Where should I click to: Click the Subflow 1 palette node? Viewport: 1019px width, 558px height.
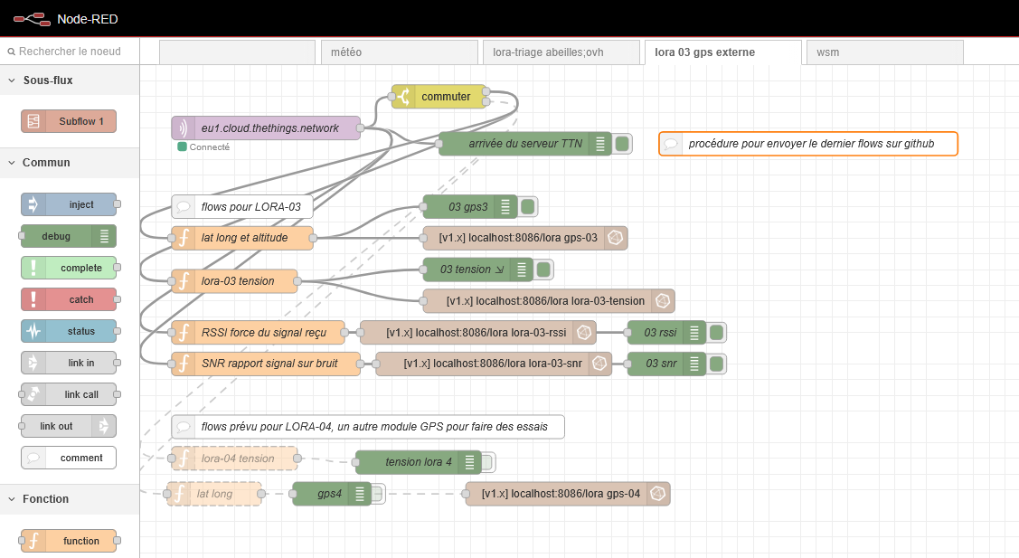pyautogui.click(x=70, y=121)
